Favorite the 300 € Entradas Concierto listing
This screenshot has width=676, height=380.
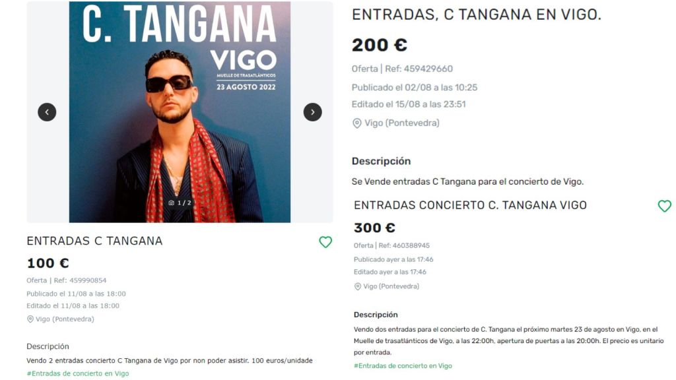point(664,206)
